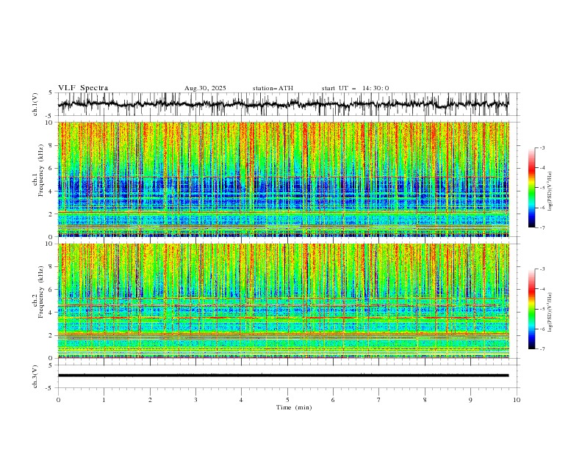The height and width of the screenshot is (449, 582).
Task: Click the log(PSD) label beside ch.1 colorbar
Action: [x=550, y=191]
